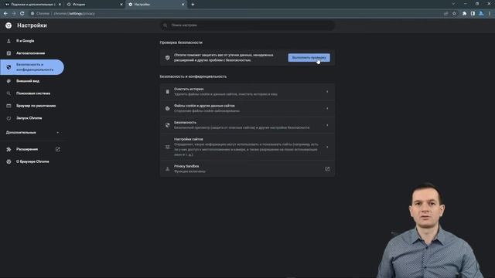This screenshot has height=278, width=495.
Task: Click the clipboard icon for Автозаполнение
Action: pyautogui.click(x=9, y=53)
